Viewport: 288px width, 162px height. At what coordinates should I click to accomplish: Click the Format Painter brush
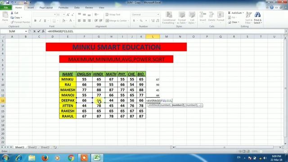point(12,22)
